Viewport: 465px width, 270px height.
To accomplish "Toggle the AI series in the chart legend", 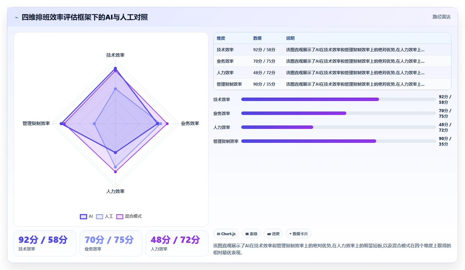I will pos(86,216).
